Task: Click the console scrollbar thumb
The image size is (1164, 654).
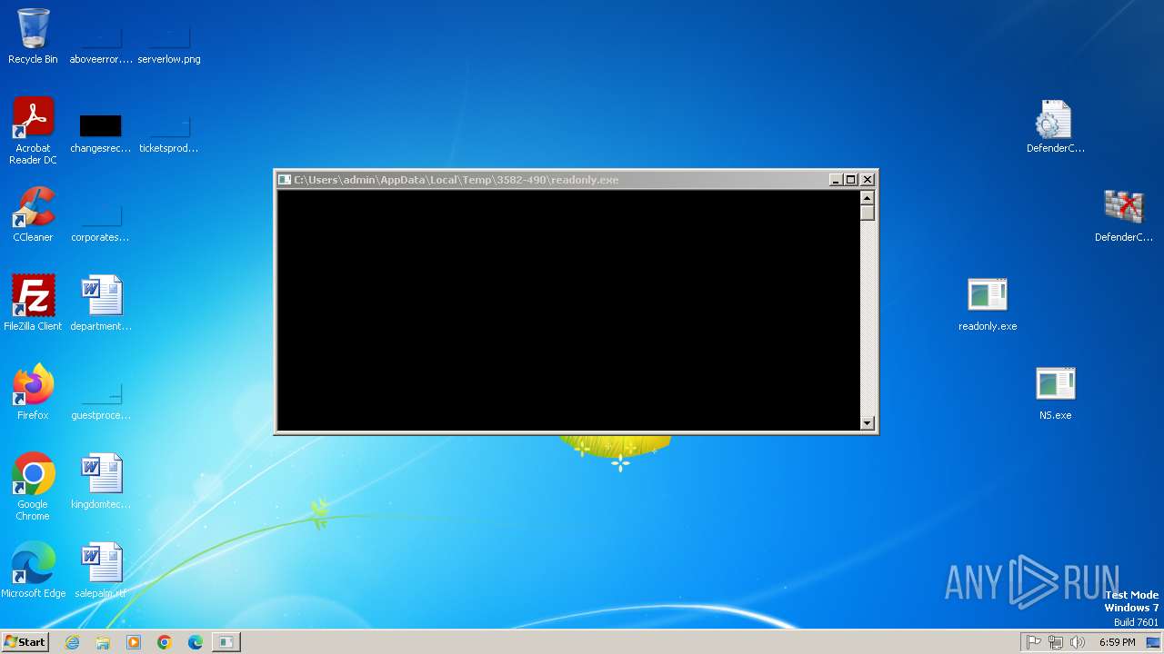Action: click(x=868, y=213)
